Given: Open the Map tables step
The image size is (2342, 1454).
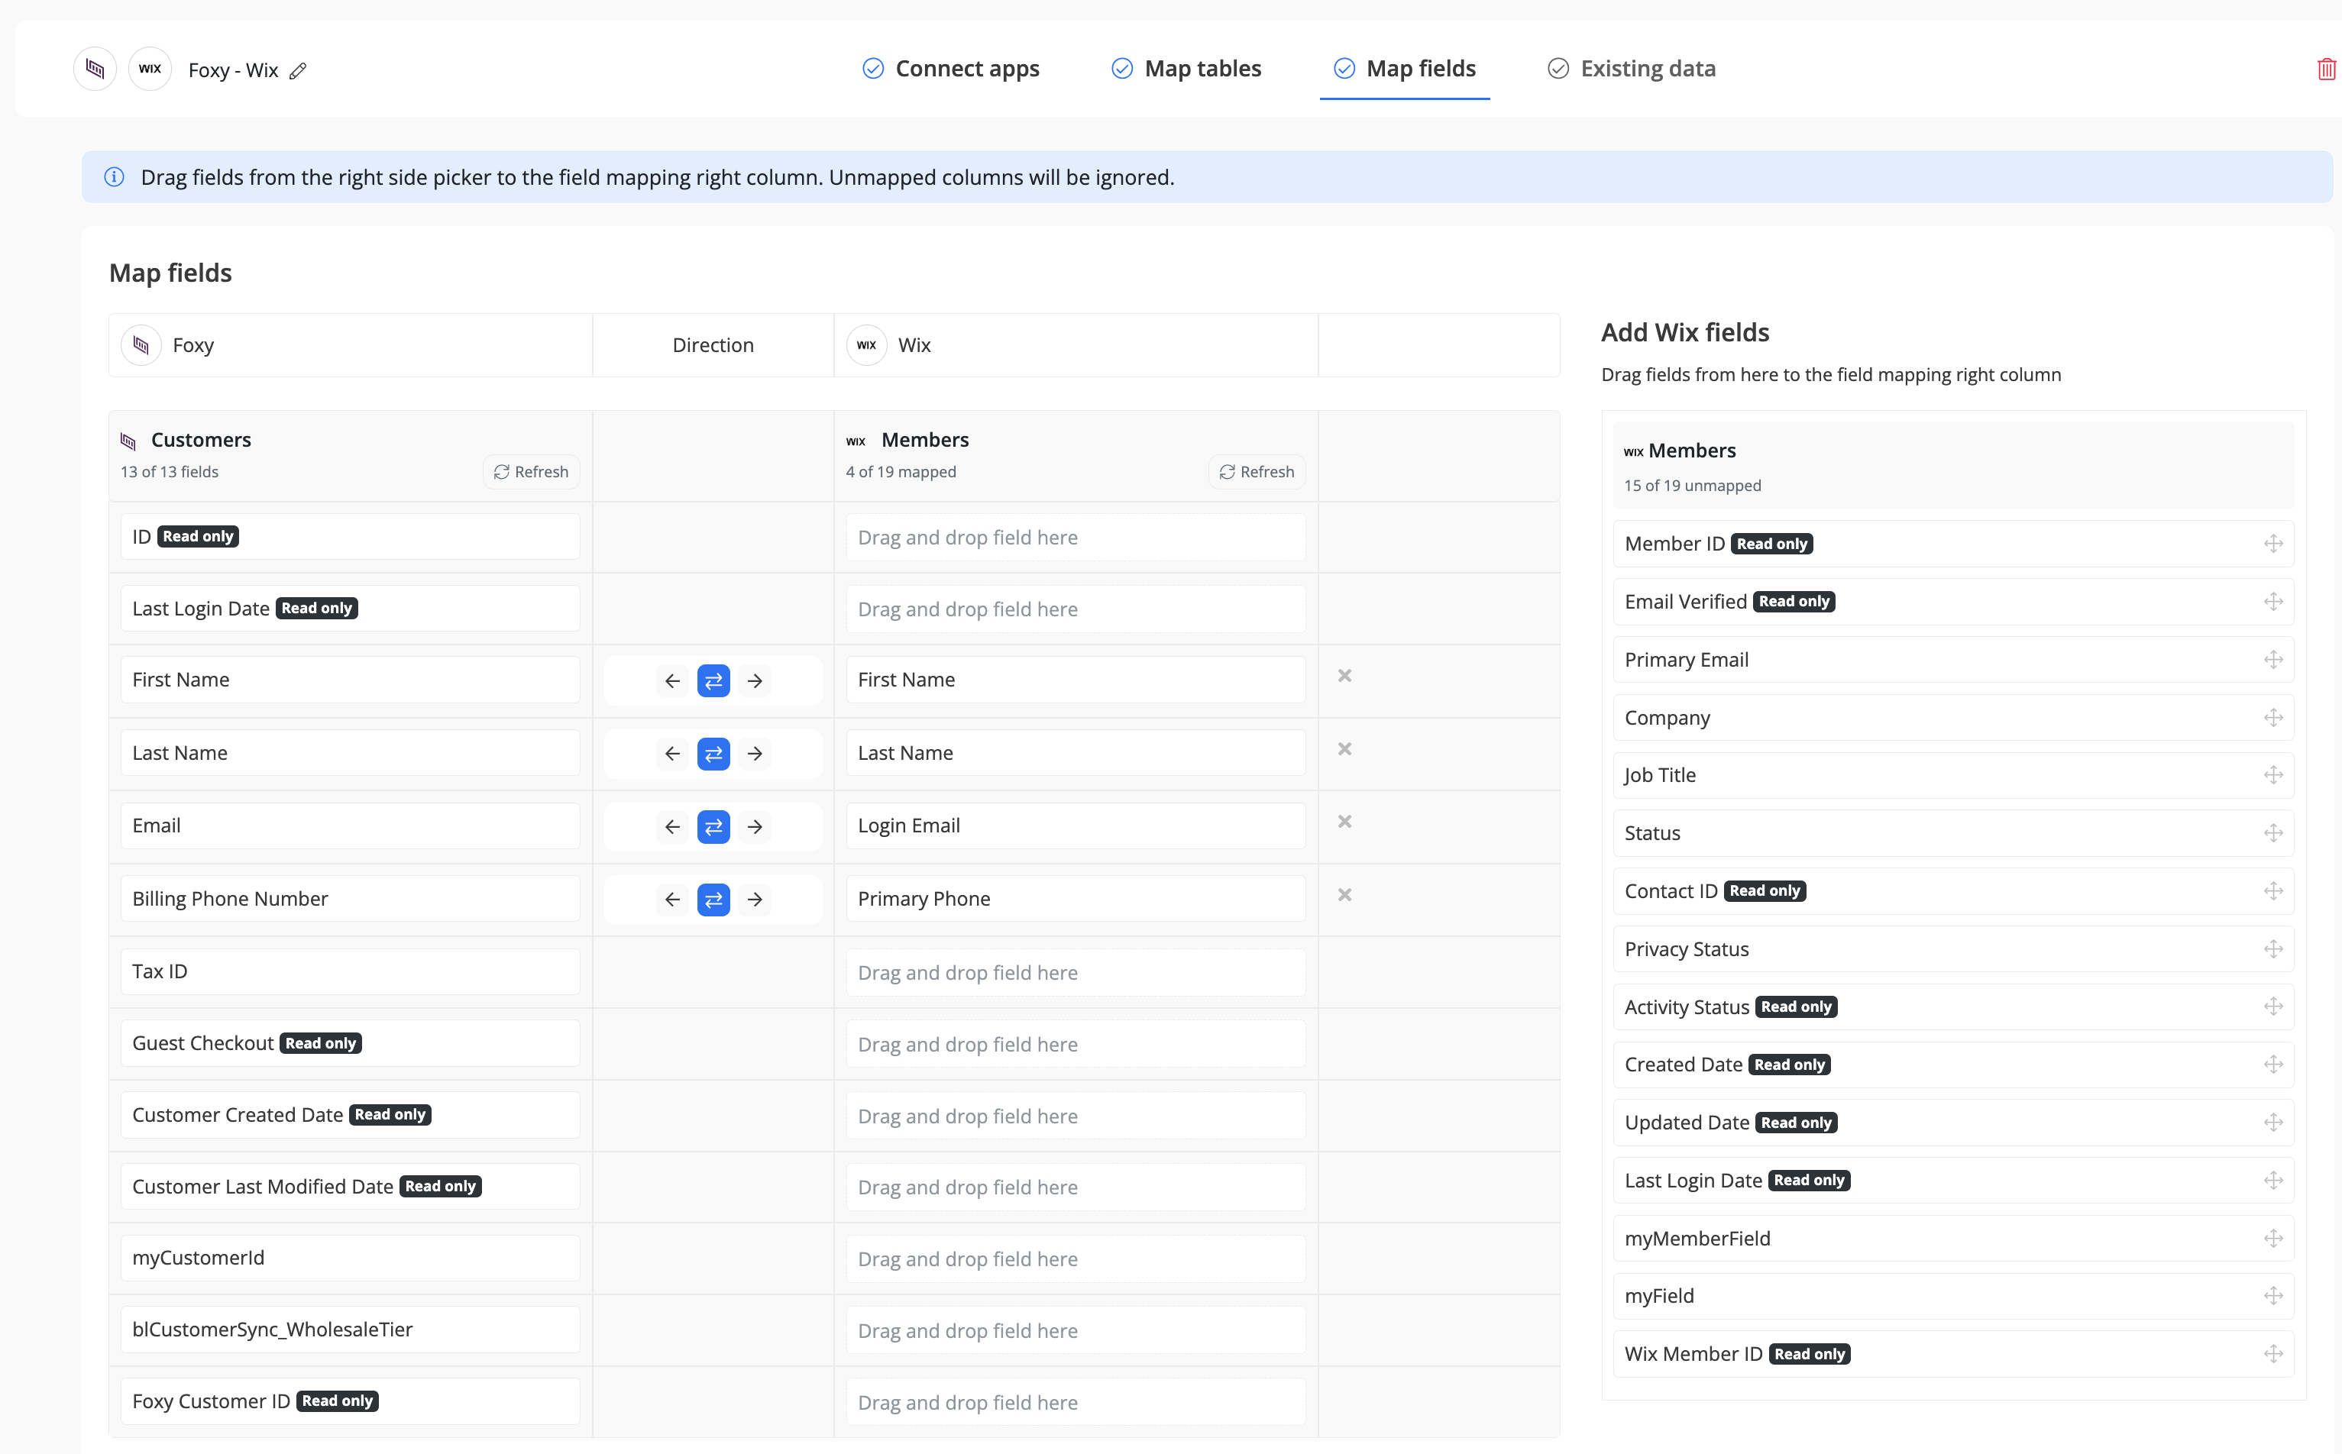Looking at the screenshot, I should [x=1186, y=68].
